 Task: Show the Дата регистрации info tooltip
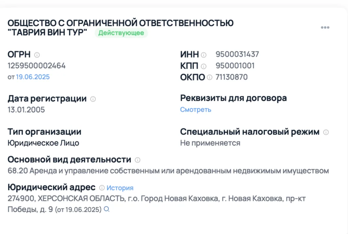93,99
